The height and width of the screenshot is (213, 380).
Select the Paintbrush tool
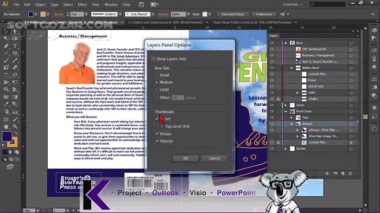(x=6, y=60)
